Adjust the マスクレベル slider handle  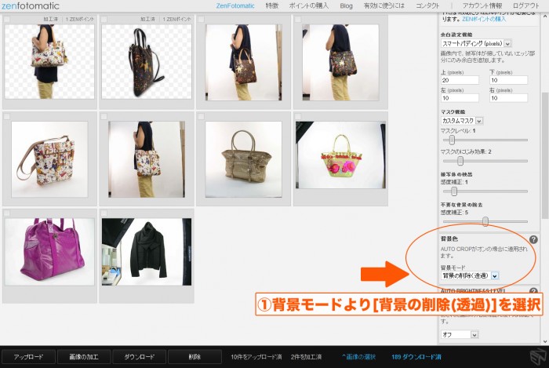pyautogui.click(x=452, y=140)
